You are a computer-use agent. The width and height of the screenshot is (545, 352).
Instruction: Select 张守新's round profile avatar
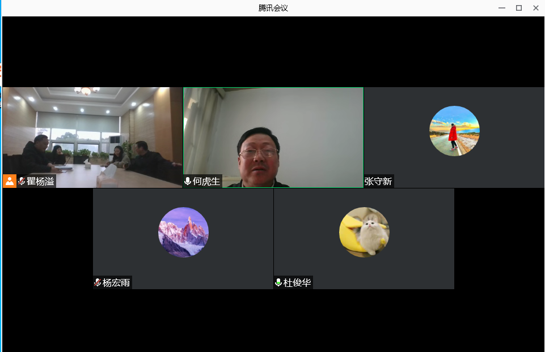tap(454, 131)
